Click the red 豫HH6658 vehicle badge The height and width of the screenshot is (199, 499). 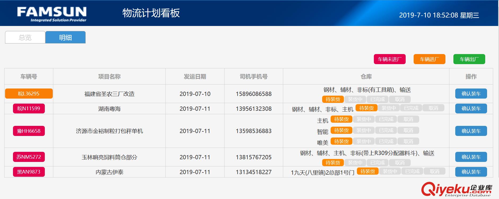(x=29, y=131)
